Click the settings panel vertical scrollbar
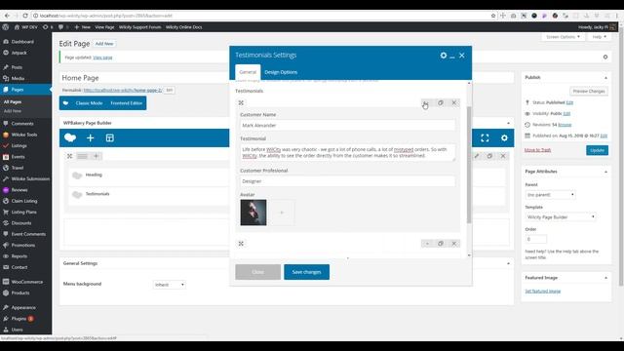This screenshot has height=351, width=624. pos(469,165)
